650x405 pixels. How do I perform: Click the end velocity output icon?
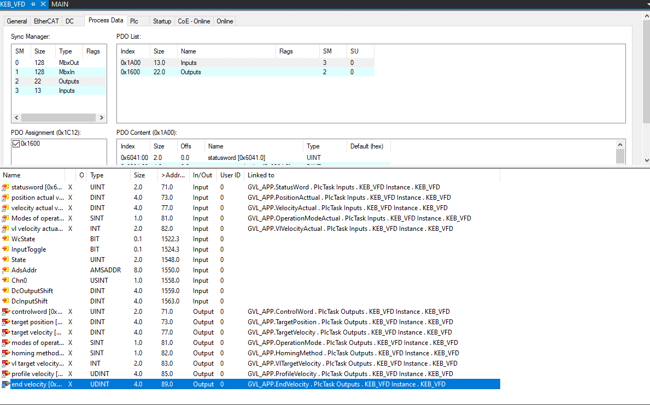pos(6,384)
